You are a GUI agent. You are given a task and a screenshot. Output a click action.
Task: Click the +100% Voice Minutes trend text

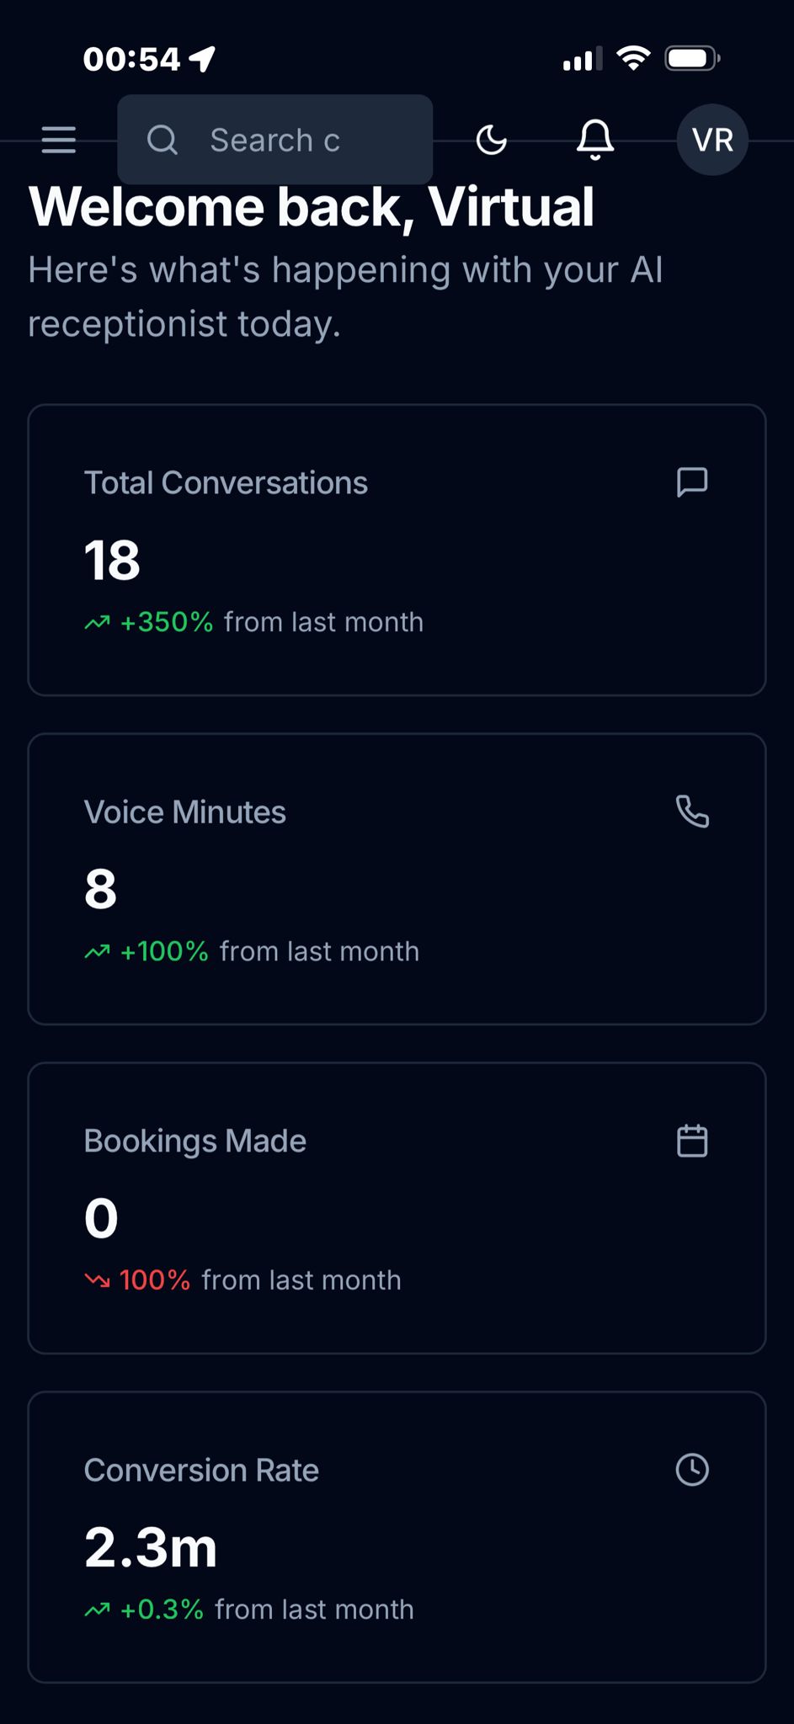click(164, 951)
